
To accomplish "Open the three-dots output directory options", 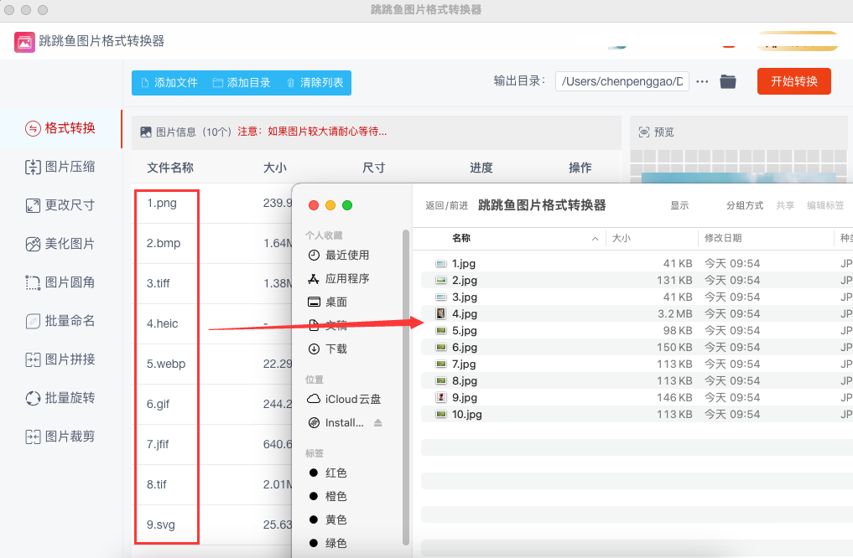I will [702, 82].
